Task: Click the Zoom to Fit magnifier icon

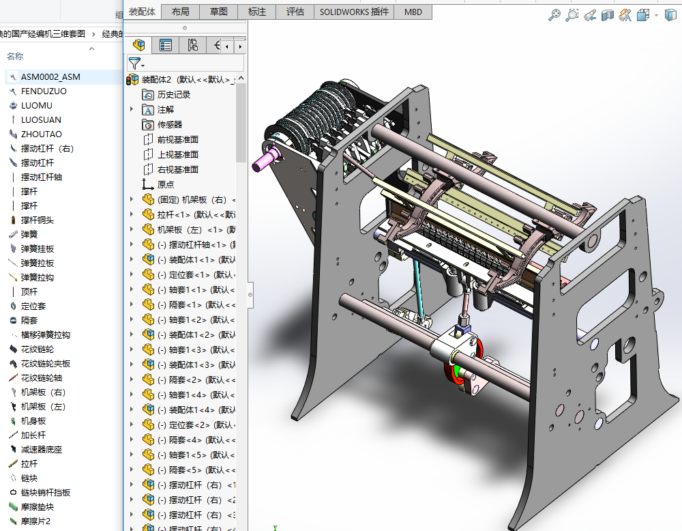Action: tap(554, 14)
